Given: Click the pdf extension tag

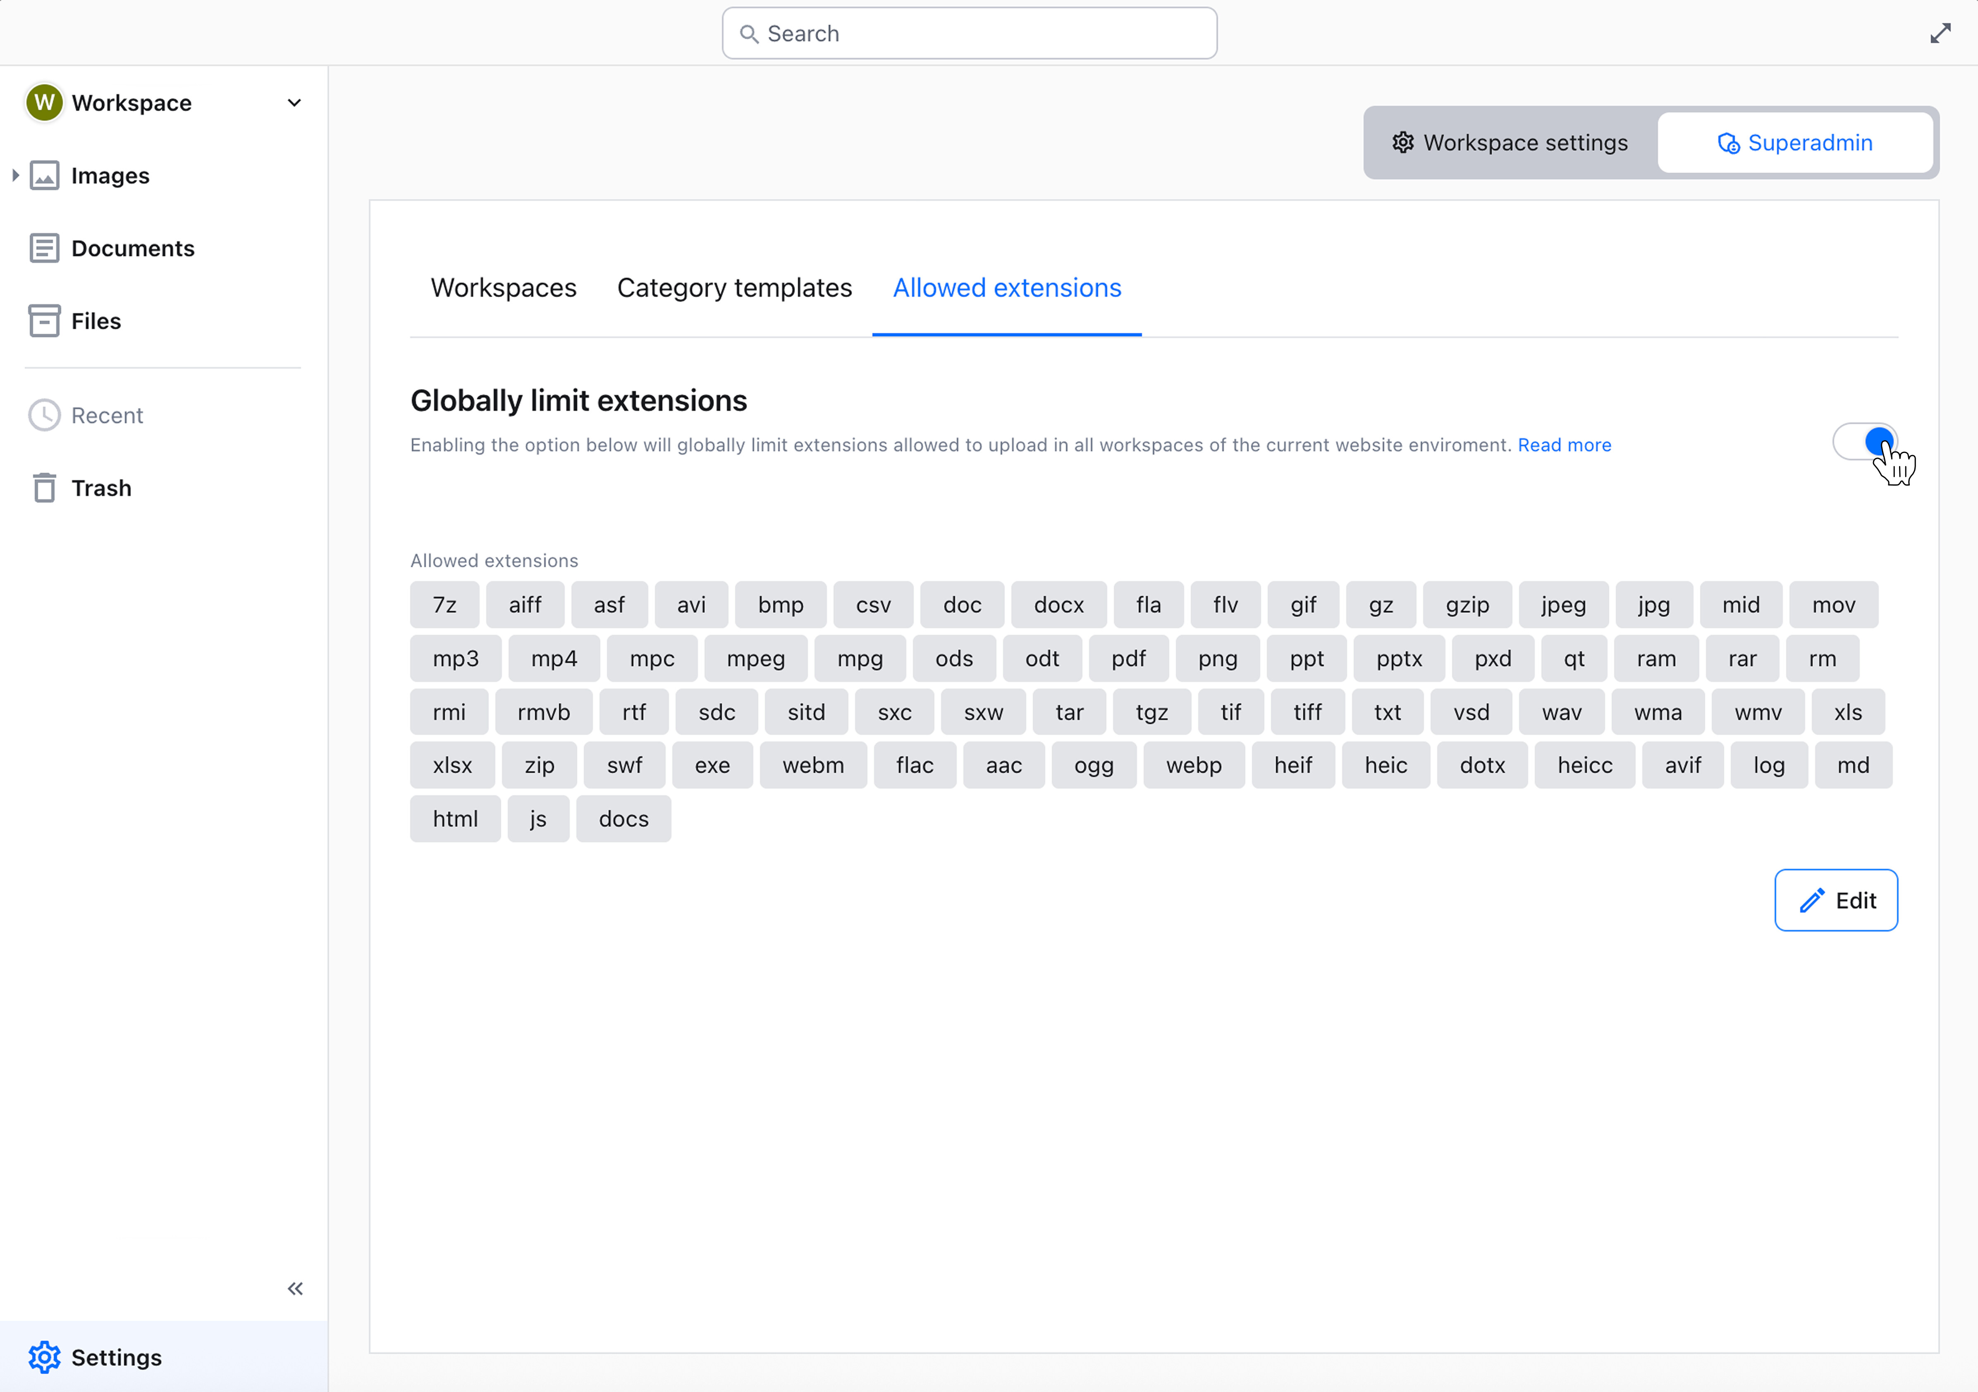Looking at the screenshot, I should tap(1129, 658).
